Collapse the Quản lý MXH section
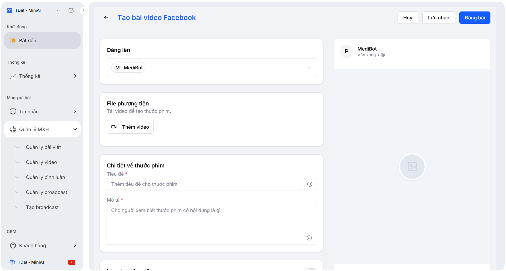The width and height of the screenshot is (506, 271). [75, 129]
